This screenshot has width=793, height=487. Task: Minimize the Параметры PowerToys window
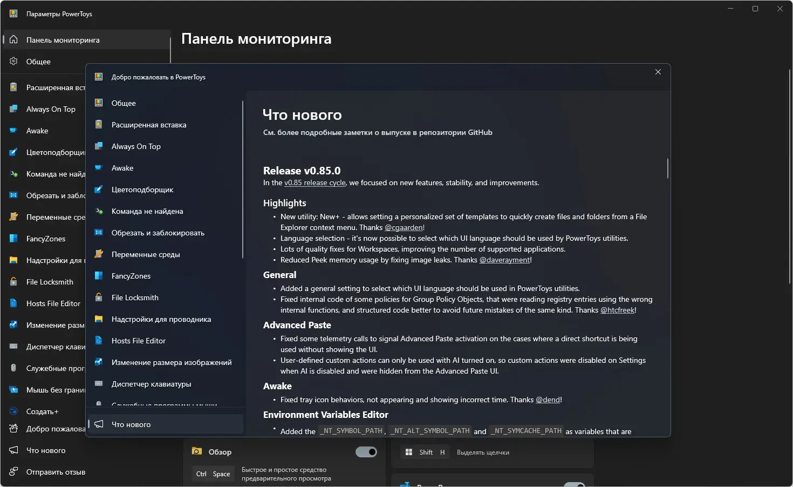(731, 9)
